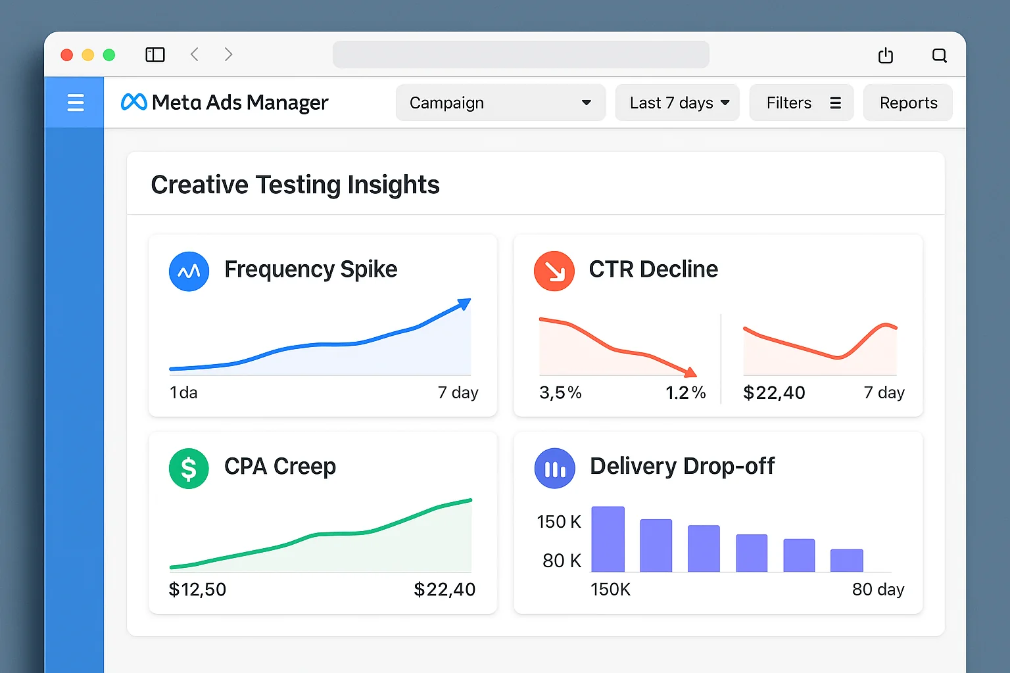Select the Frequency Spike insight icon
1010x673 pixels.
tap(189, 271)
